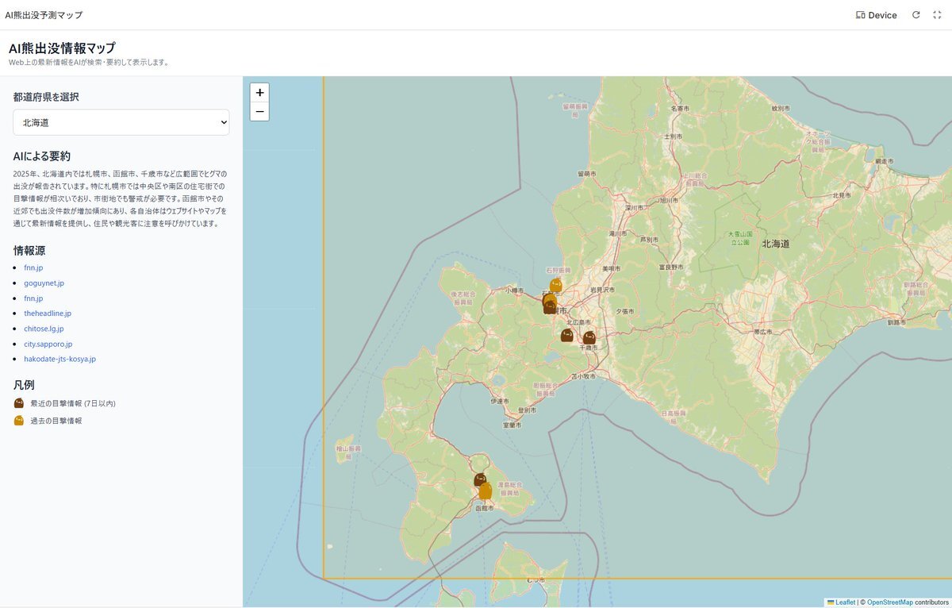Click the orange bear marker near 石狩
The width and height of the screenshot is (952, 608).
(556, 285)
